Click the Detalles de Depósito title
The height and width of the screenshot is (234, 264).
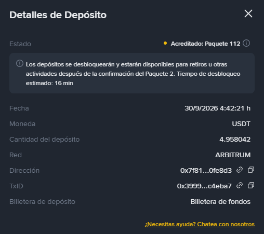pos(58,15)
